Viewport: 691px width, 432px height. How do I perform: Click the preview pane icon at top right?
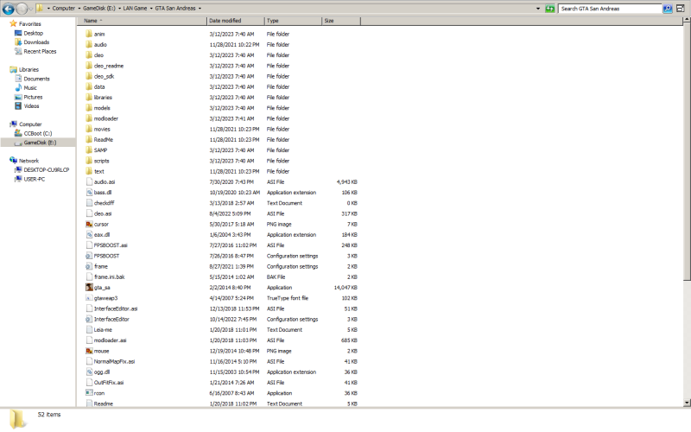click(681, 9)
